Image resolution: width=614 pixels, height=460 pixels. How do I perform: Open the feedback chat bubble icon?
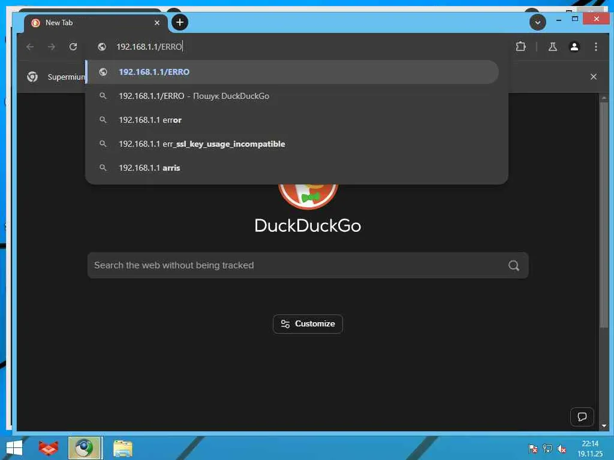(x=582, y=417)
